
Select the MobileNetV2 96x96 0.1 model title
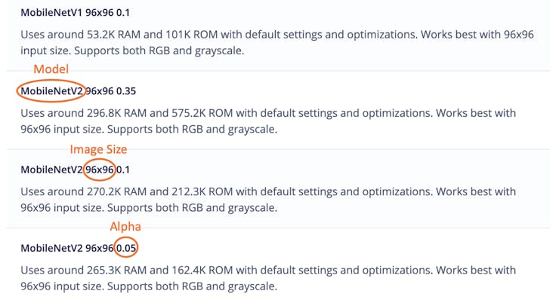tap(75, 170)
